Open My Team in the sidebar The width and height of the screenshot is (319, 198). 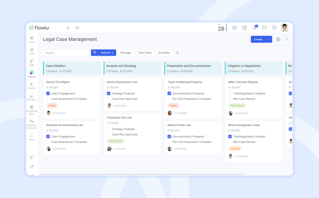click(x=31, y=97)
